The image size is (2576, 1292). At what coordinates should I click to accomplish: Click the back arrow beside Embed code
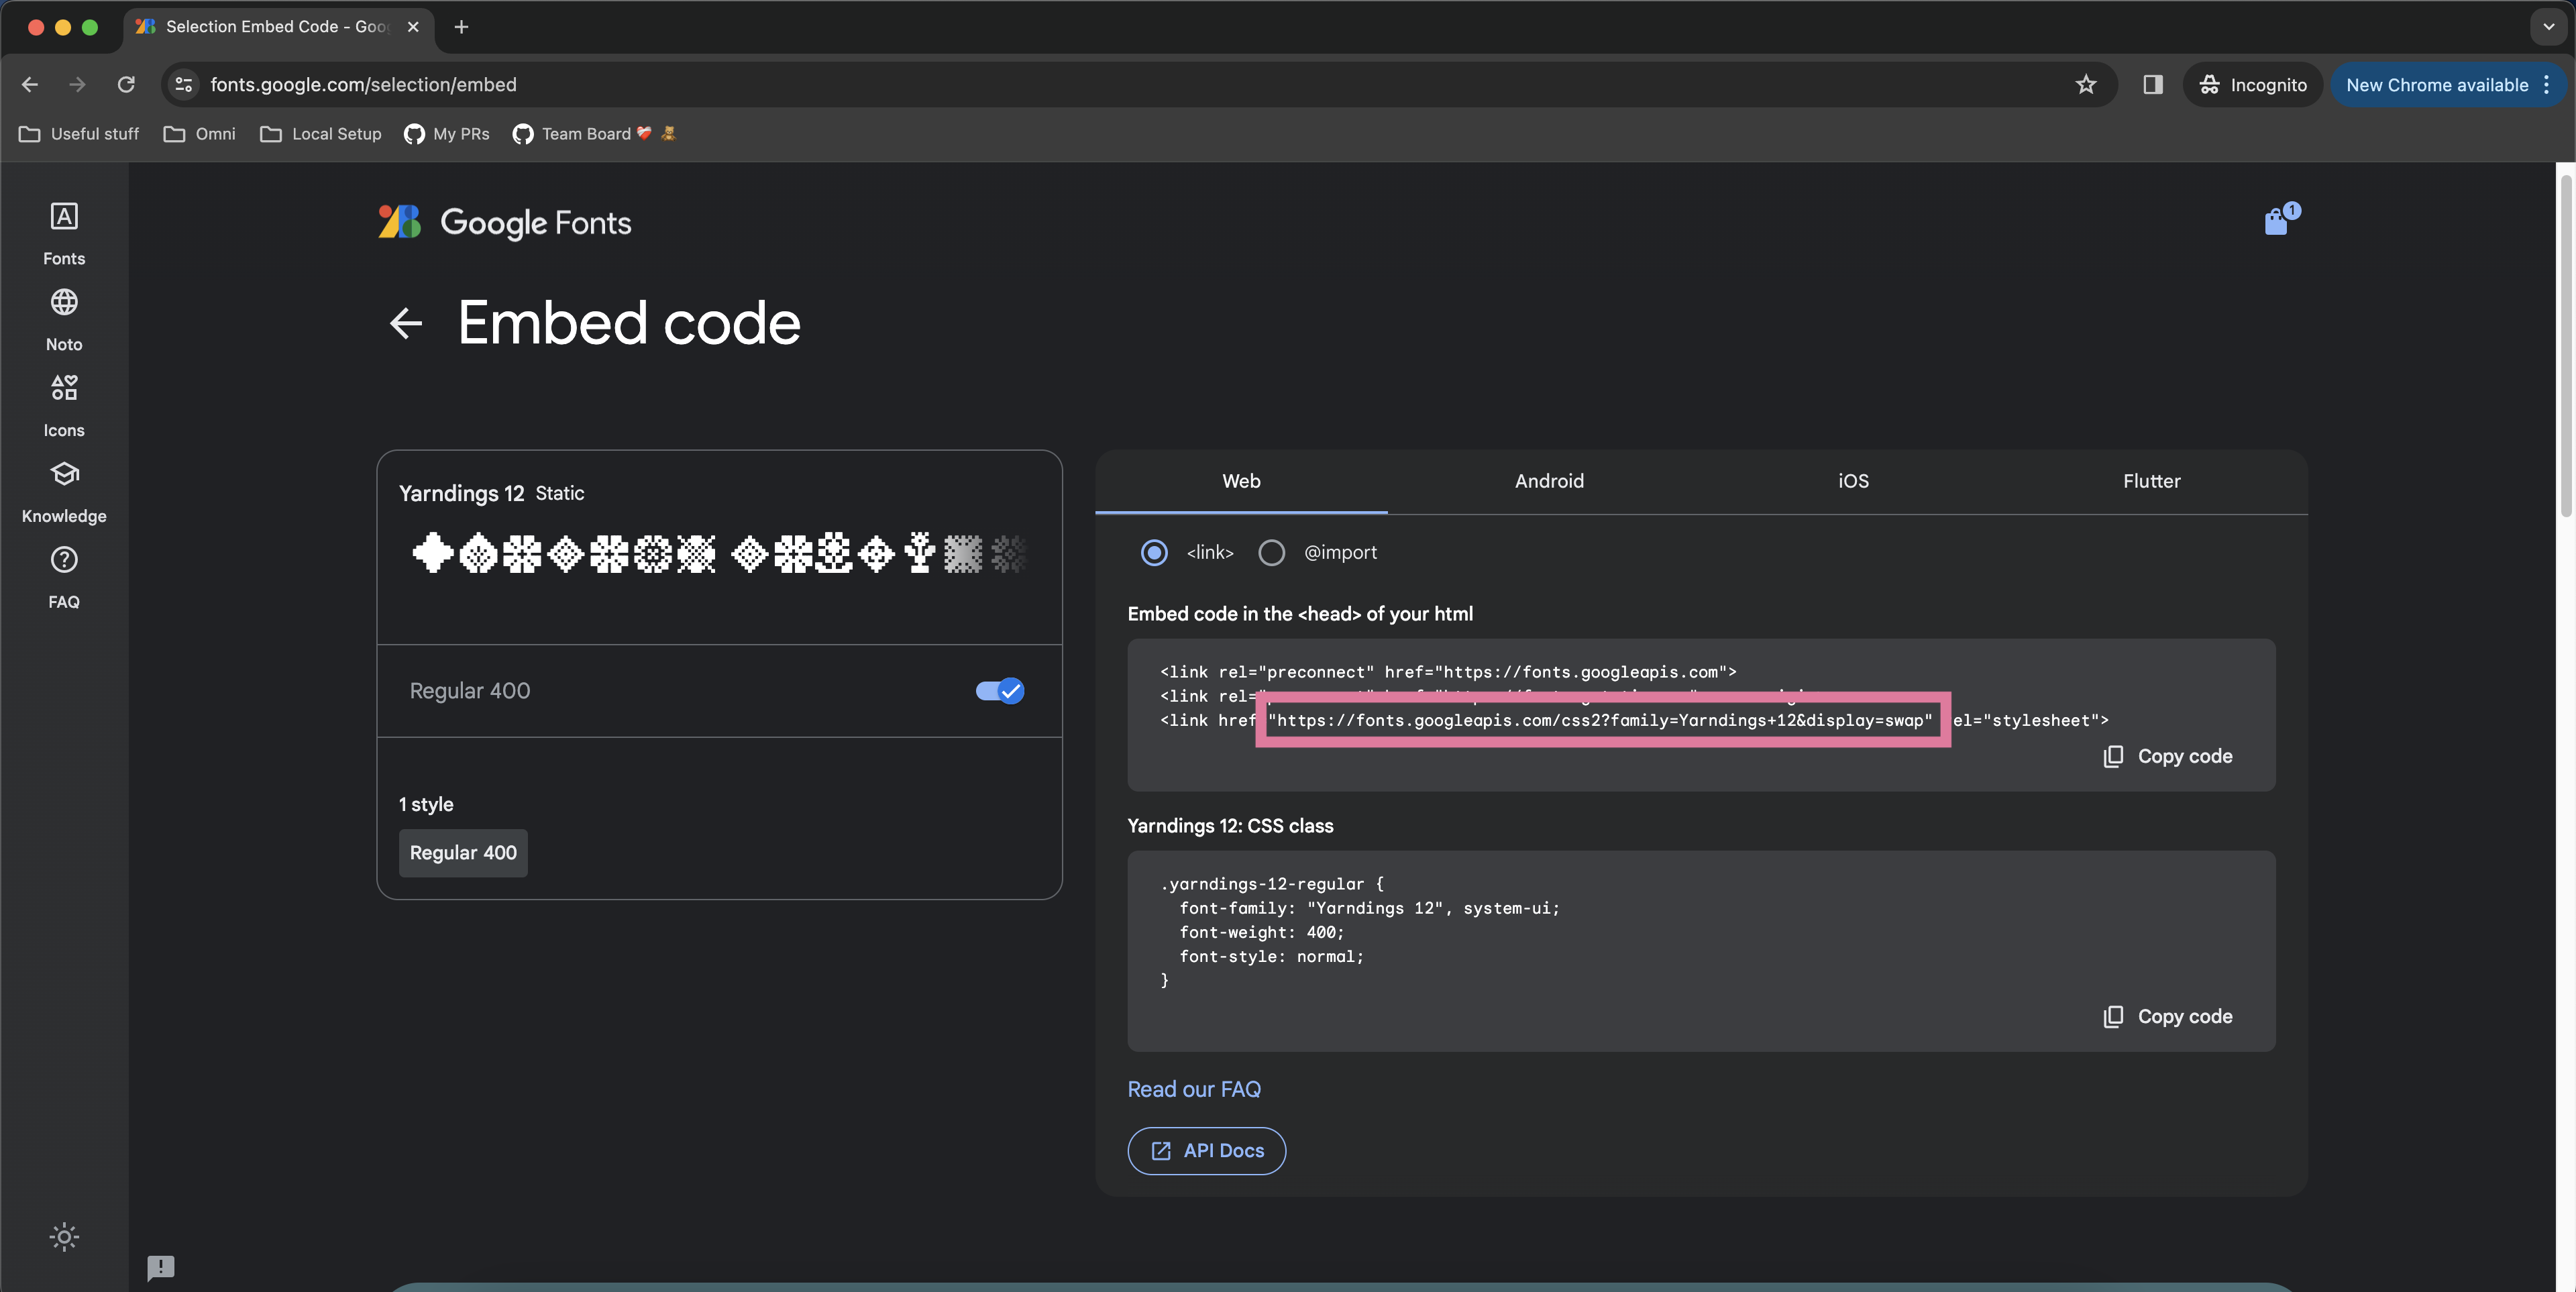tap(406, 323)
